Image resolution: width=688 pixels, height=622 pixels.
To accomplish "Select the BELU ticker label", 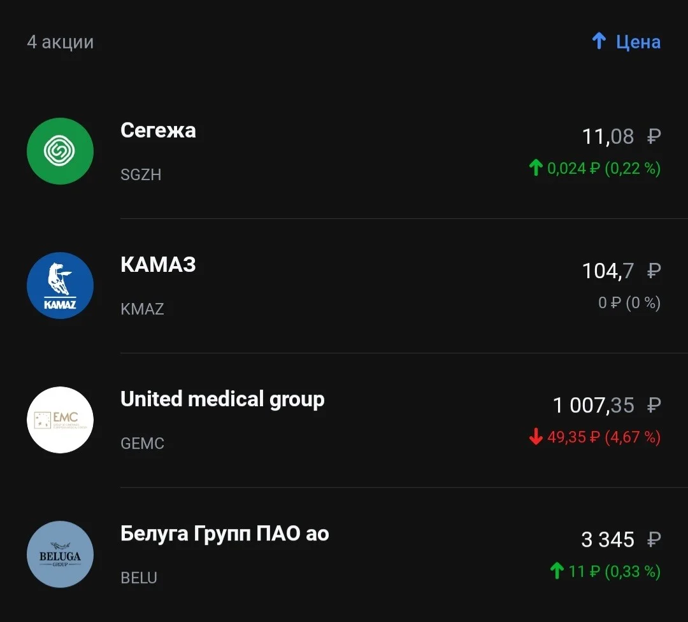I will point(139,577).
